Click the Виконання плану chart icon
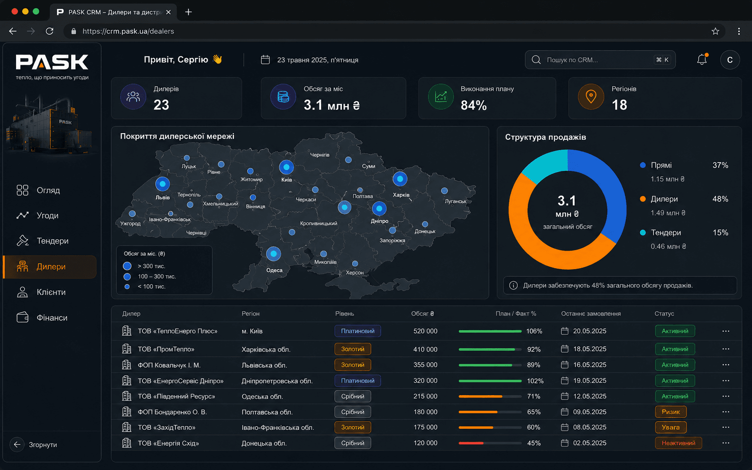Image resolution: width=752 pixels, height=470 pixels. [x=441, y=97]
